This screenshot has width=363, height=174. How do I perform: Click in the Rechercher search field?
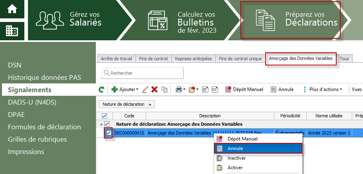pyautogui.click(x=143, y=73)
